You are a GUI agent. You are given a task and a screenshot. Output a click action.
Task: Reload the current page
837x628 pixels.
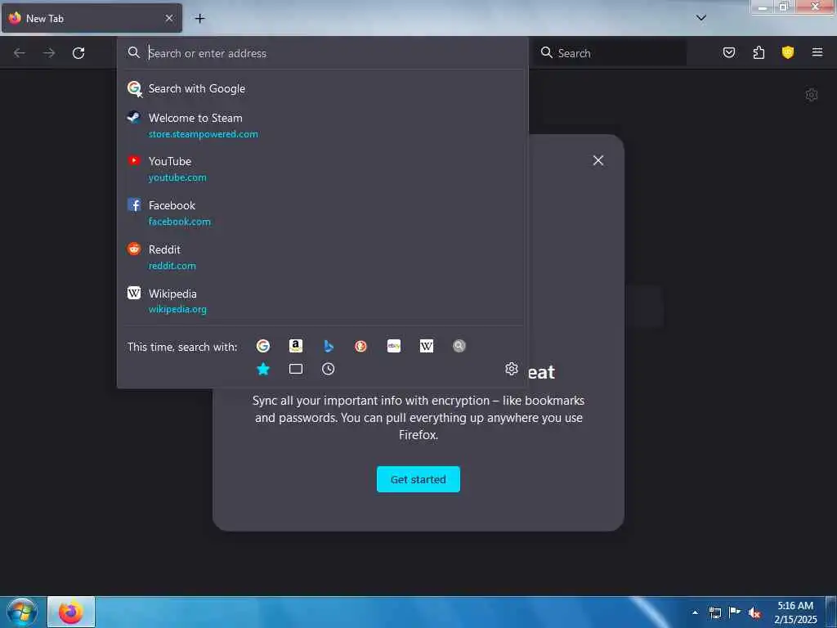(78, 53)
